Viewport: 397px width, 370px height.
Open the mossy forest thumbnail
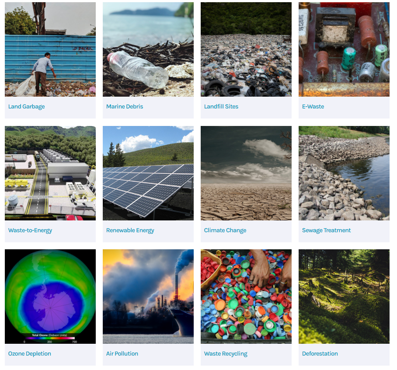coord(344,297)
